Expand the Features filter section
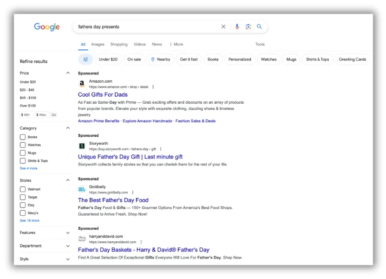386x279 pixels. (68, 232)
